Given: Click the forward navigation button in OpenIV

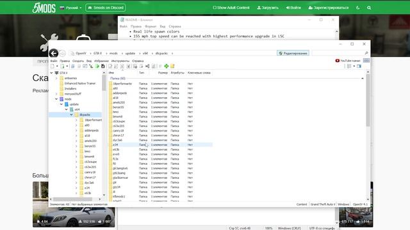Looking at the screenshot, I should (x=62, y=53).
